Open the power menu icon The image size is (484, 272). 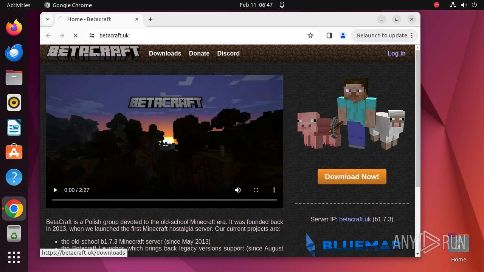tap(474, 5)
